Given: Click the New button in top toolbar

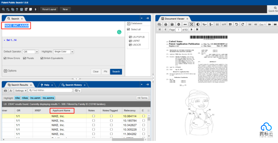Looking at the screenshot, I should [x=65, y=9].
